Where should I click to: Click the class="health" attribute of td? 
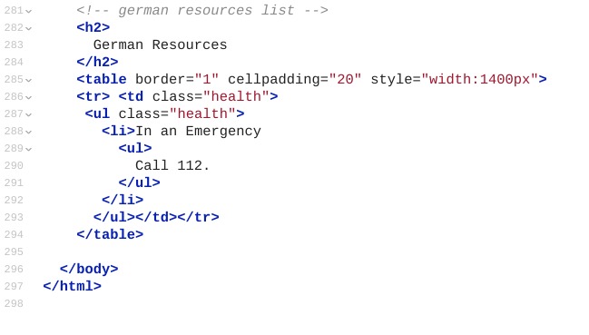click(211, 96)
